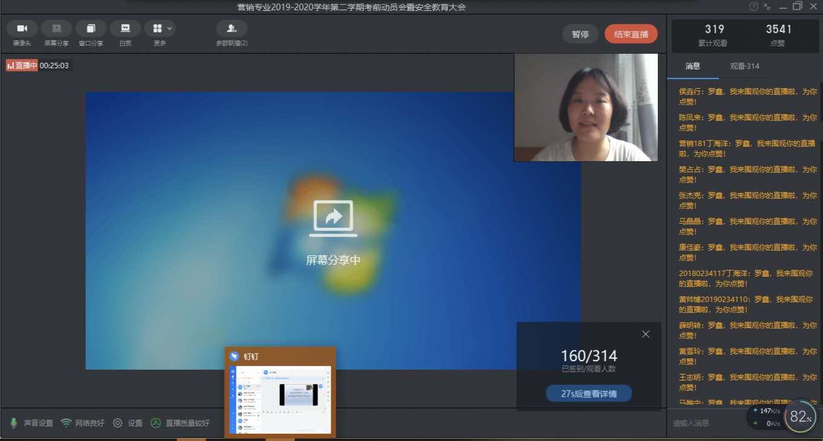This screenshot has width=823, height=441.
Task: Toggle the camera (摄像头) button
Action: (22, 29)
